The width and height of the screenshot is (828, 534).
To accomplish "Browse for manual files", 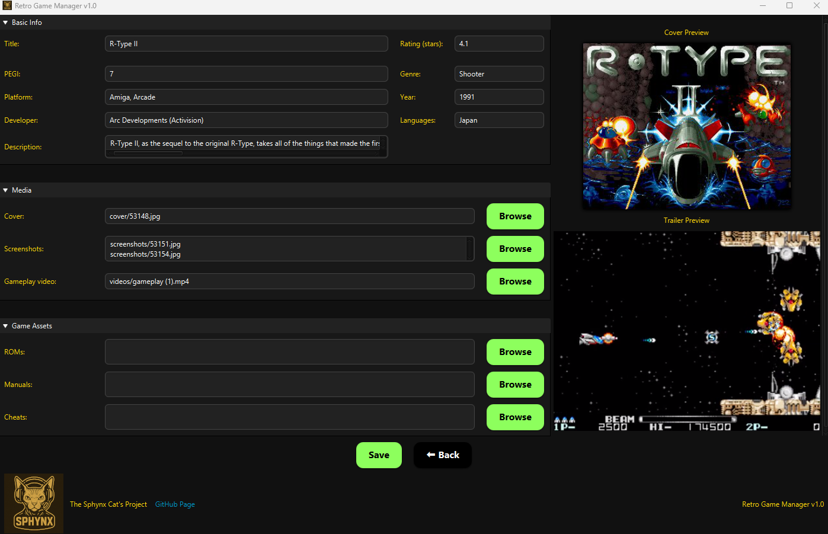I will [514, 385].
